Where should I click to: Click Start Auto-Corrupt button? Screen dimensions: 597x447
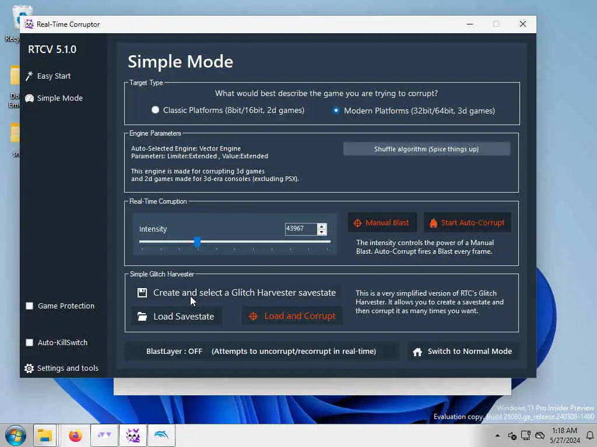pyautogui.click(x=467, y=223)
